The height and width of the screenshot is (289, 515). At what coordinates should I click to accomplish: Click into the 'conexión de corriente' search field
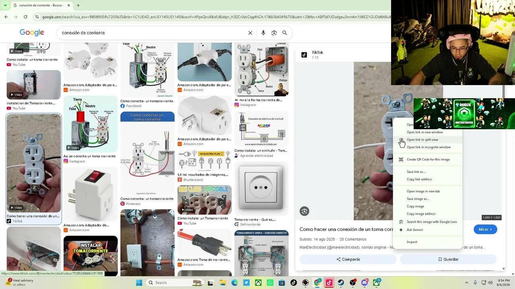(x=153, y=33)
